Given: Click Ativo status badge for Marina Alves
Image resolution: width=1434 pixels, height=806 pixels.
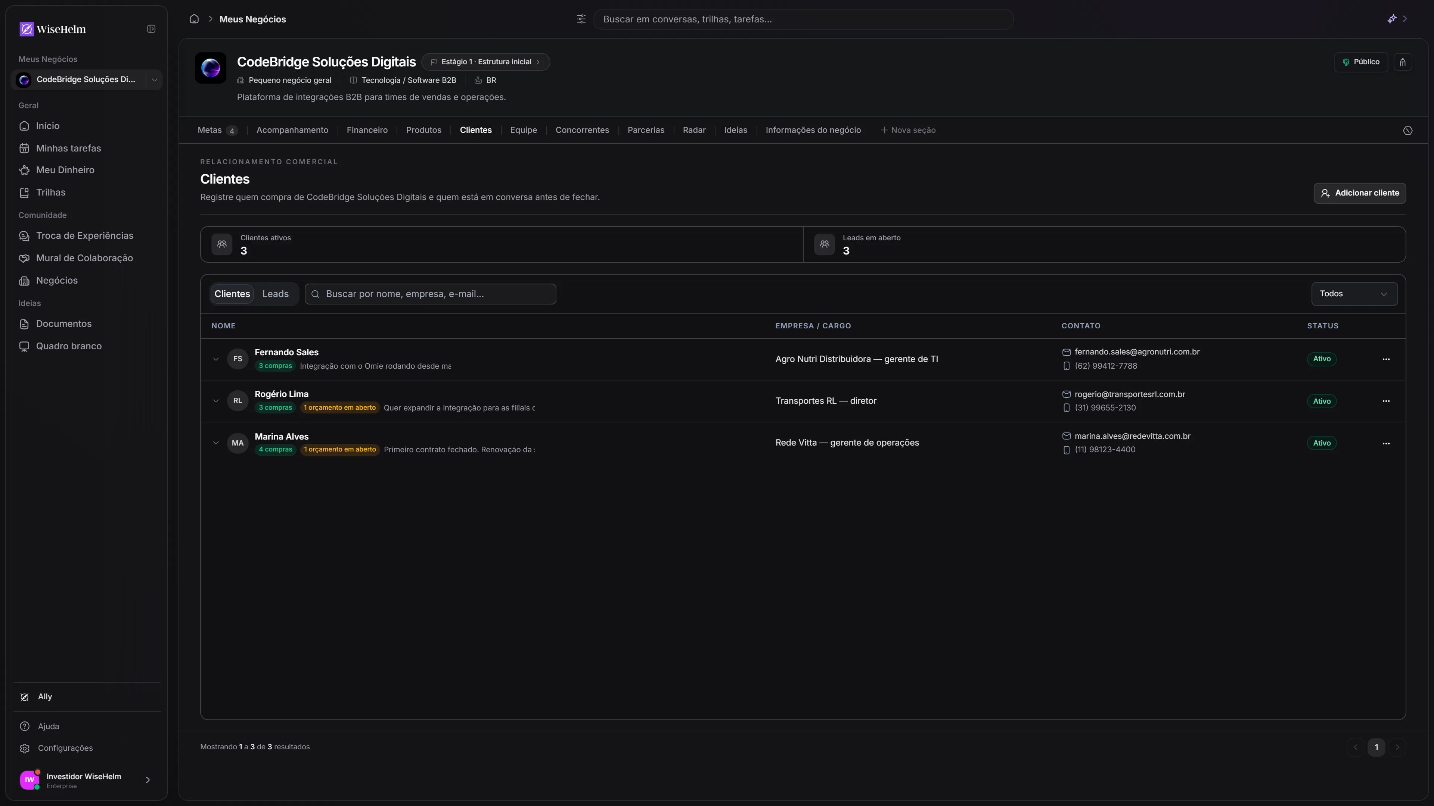Looking at the screenshot, I should [x=1322, y=443].
